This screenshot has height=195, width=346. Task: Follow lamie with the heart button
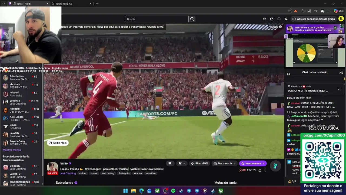(x=170, y=163)
